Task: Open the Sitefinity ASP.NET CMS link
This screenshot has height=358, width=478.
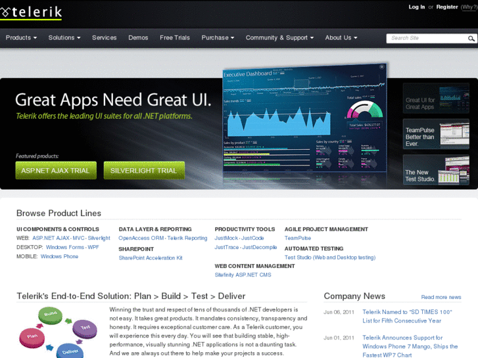Action: [x=243, y=275]
